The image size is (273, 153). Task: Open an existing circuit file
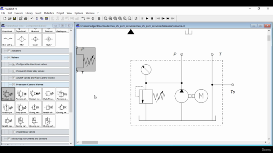9,18
